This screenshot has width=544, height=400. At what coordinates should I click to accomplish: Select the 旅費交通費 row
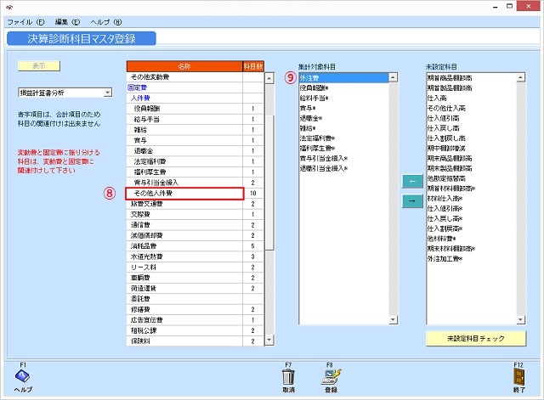click(195, 204)
